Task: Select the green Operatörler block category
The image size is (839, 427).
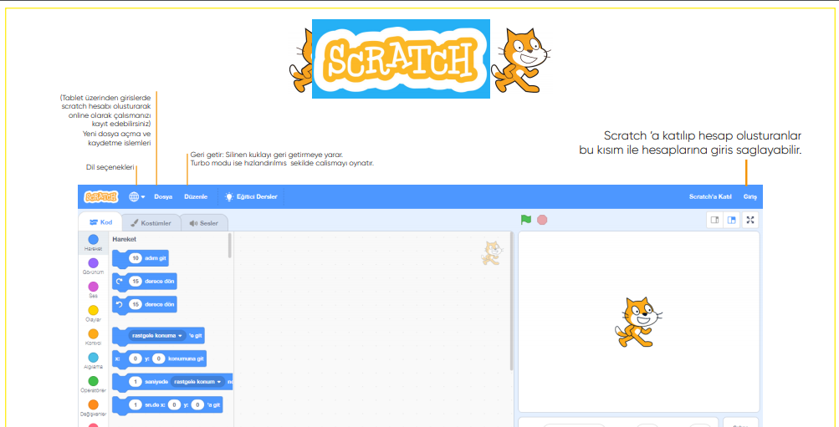Action: pyautogui.click(x=93, y=382)
